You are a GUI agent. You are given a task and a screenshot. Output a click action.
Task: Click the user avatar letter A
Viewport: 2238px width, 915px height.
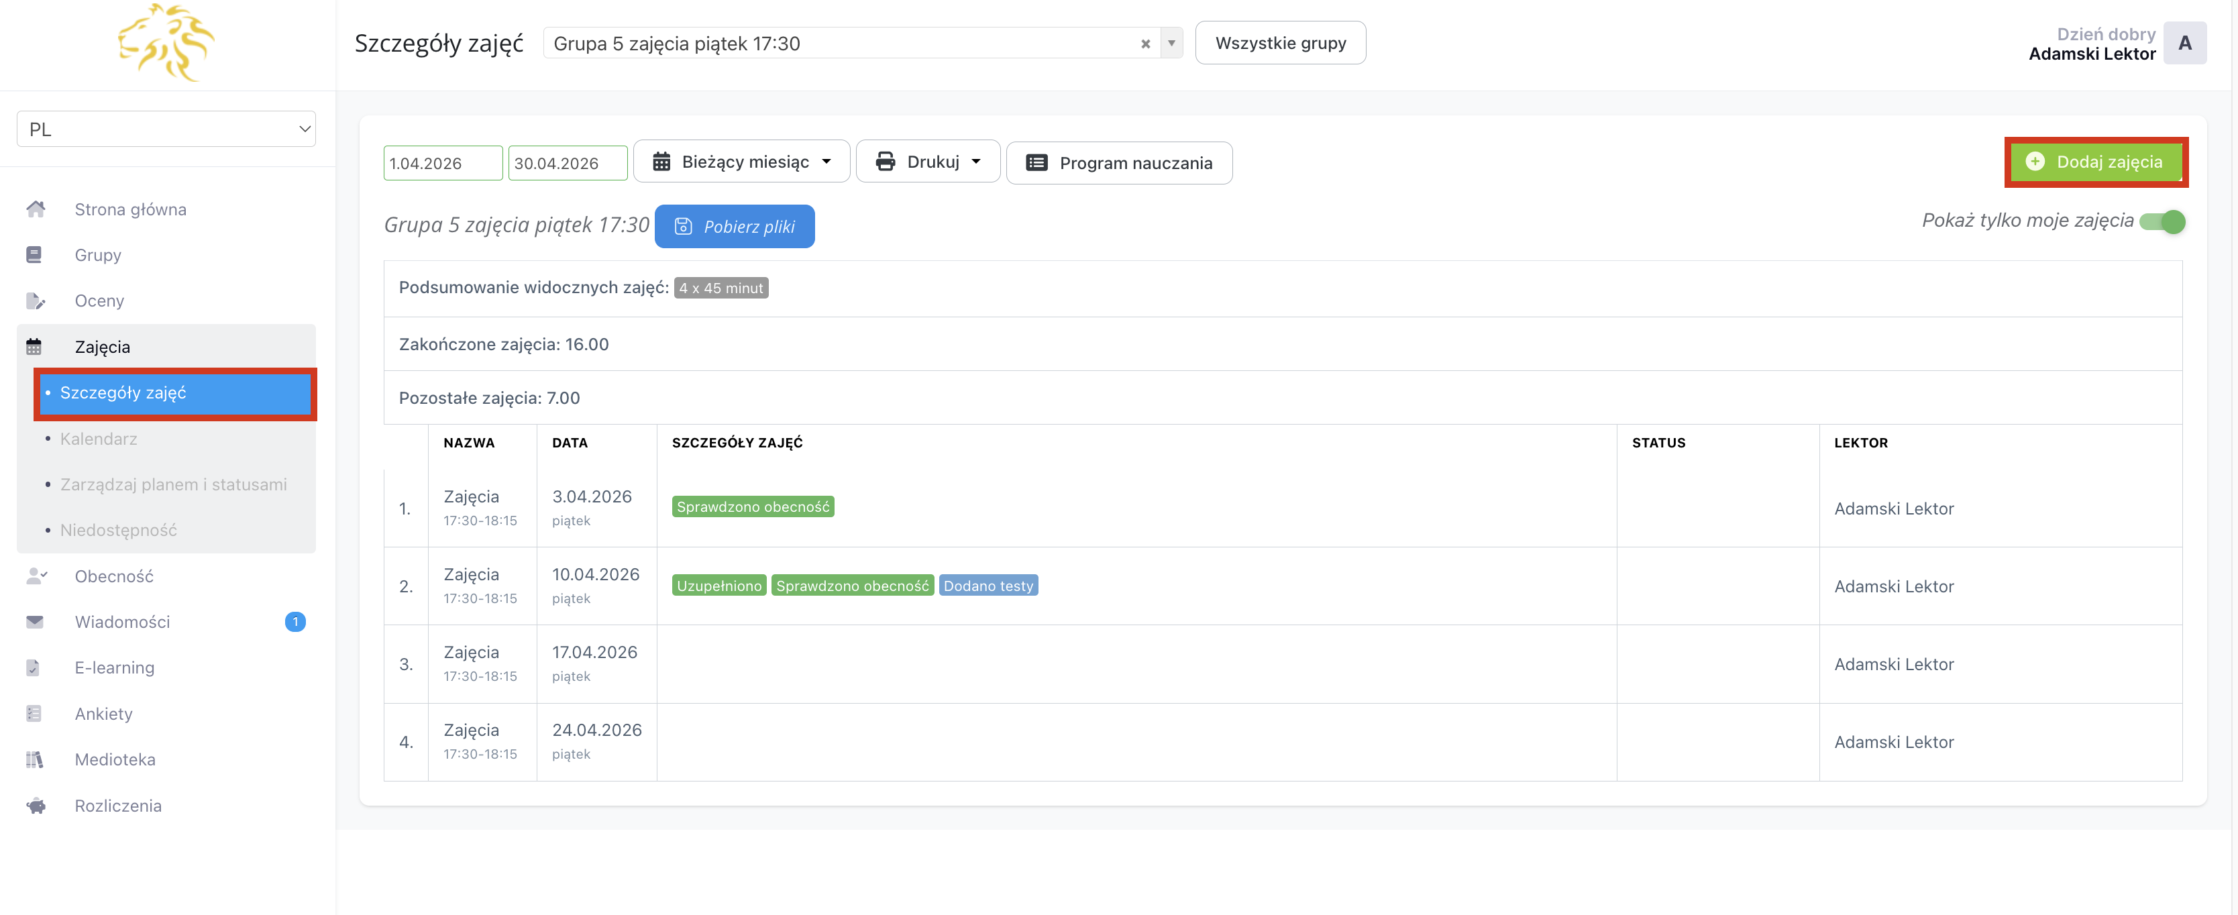click(2184, 44)
